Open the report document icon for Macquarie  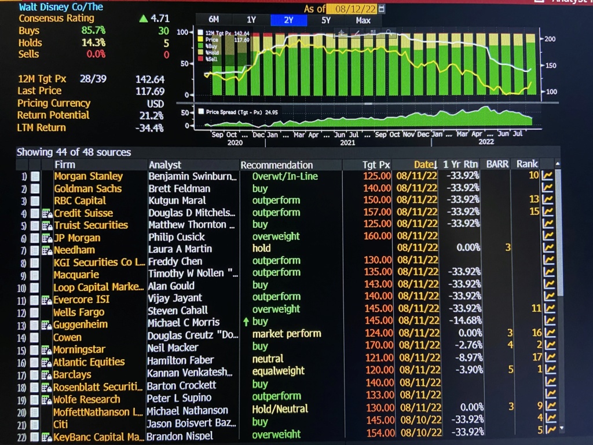click(35, 275)
